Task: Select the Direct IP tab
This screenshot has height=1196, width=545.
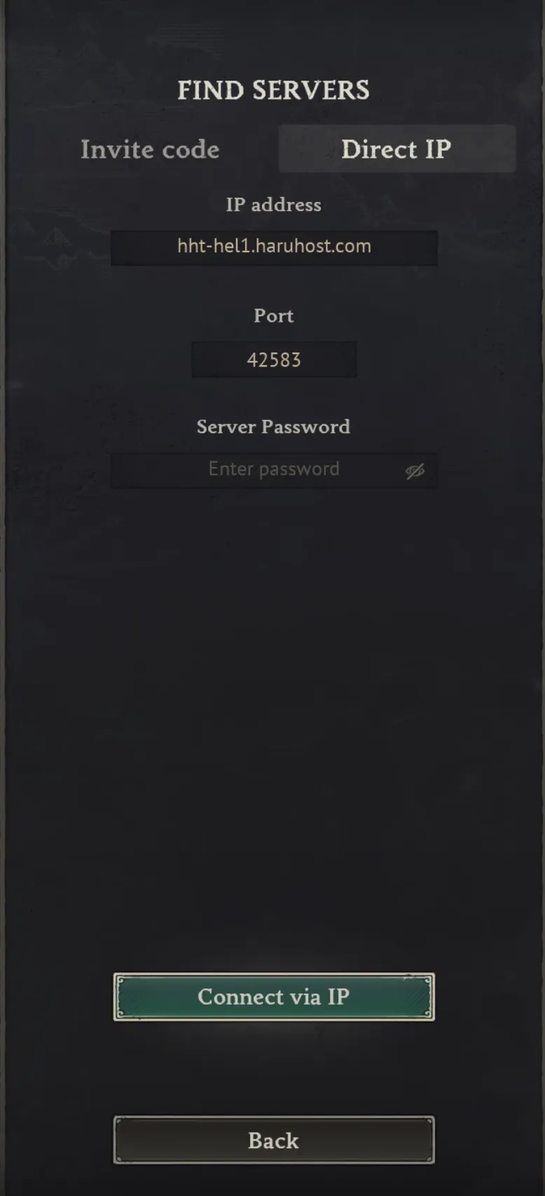Action: click(x=397, y=149)
